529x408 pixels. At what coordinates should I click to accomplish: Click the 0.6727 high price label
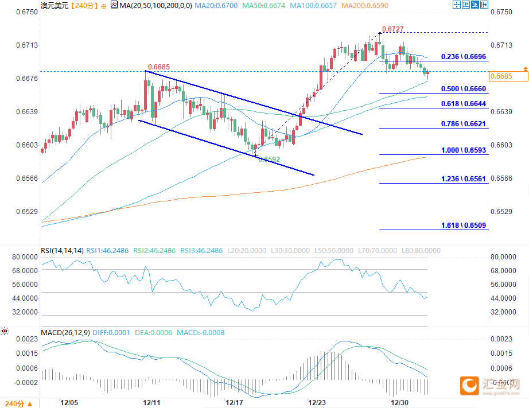(x=392, y=29)
